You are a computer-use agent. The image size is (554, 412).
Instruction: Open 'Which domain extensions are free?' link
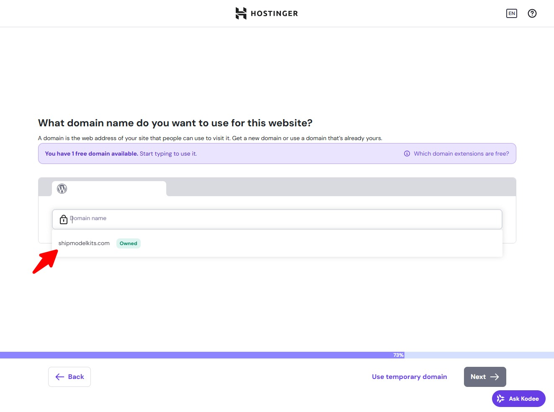461,154
